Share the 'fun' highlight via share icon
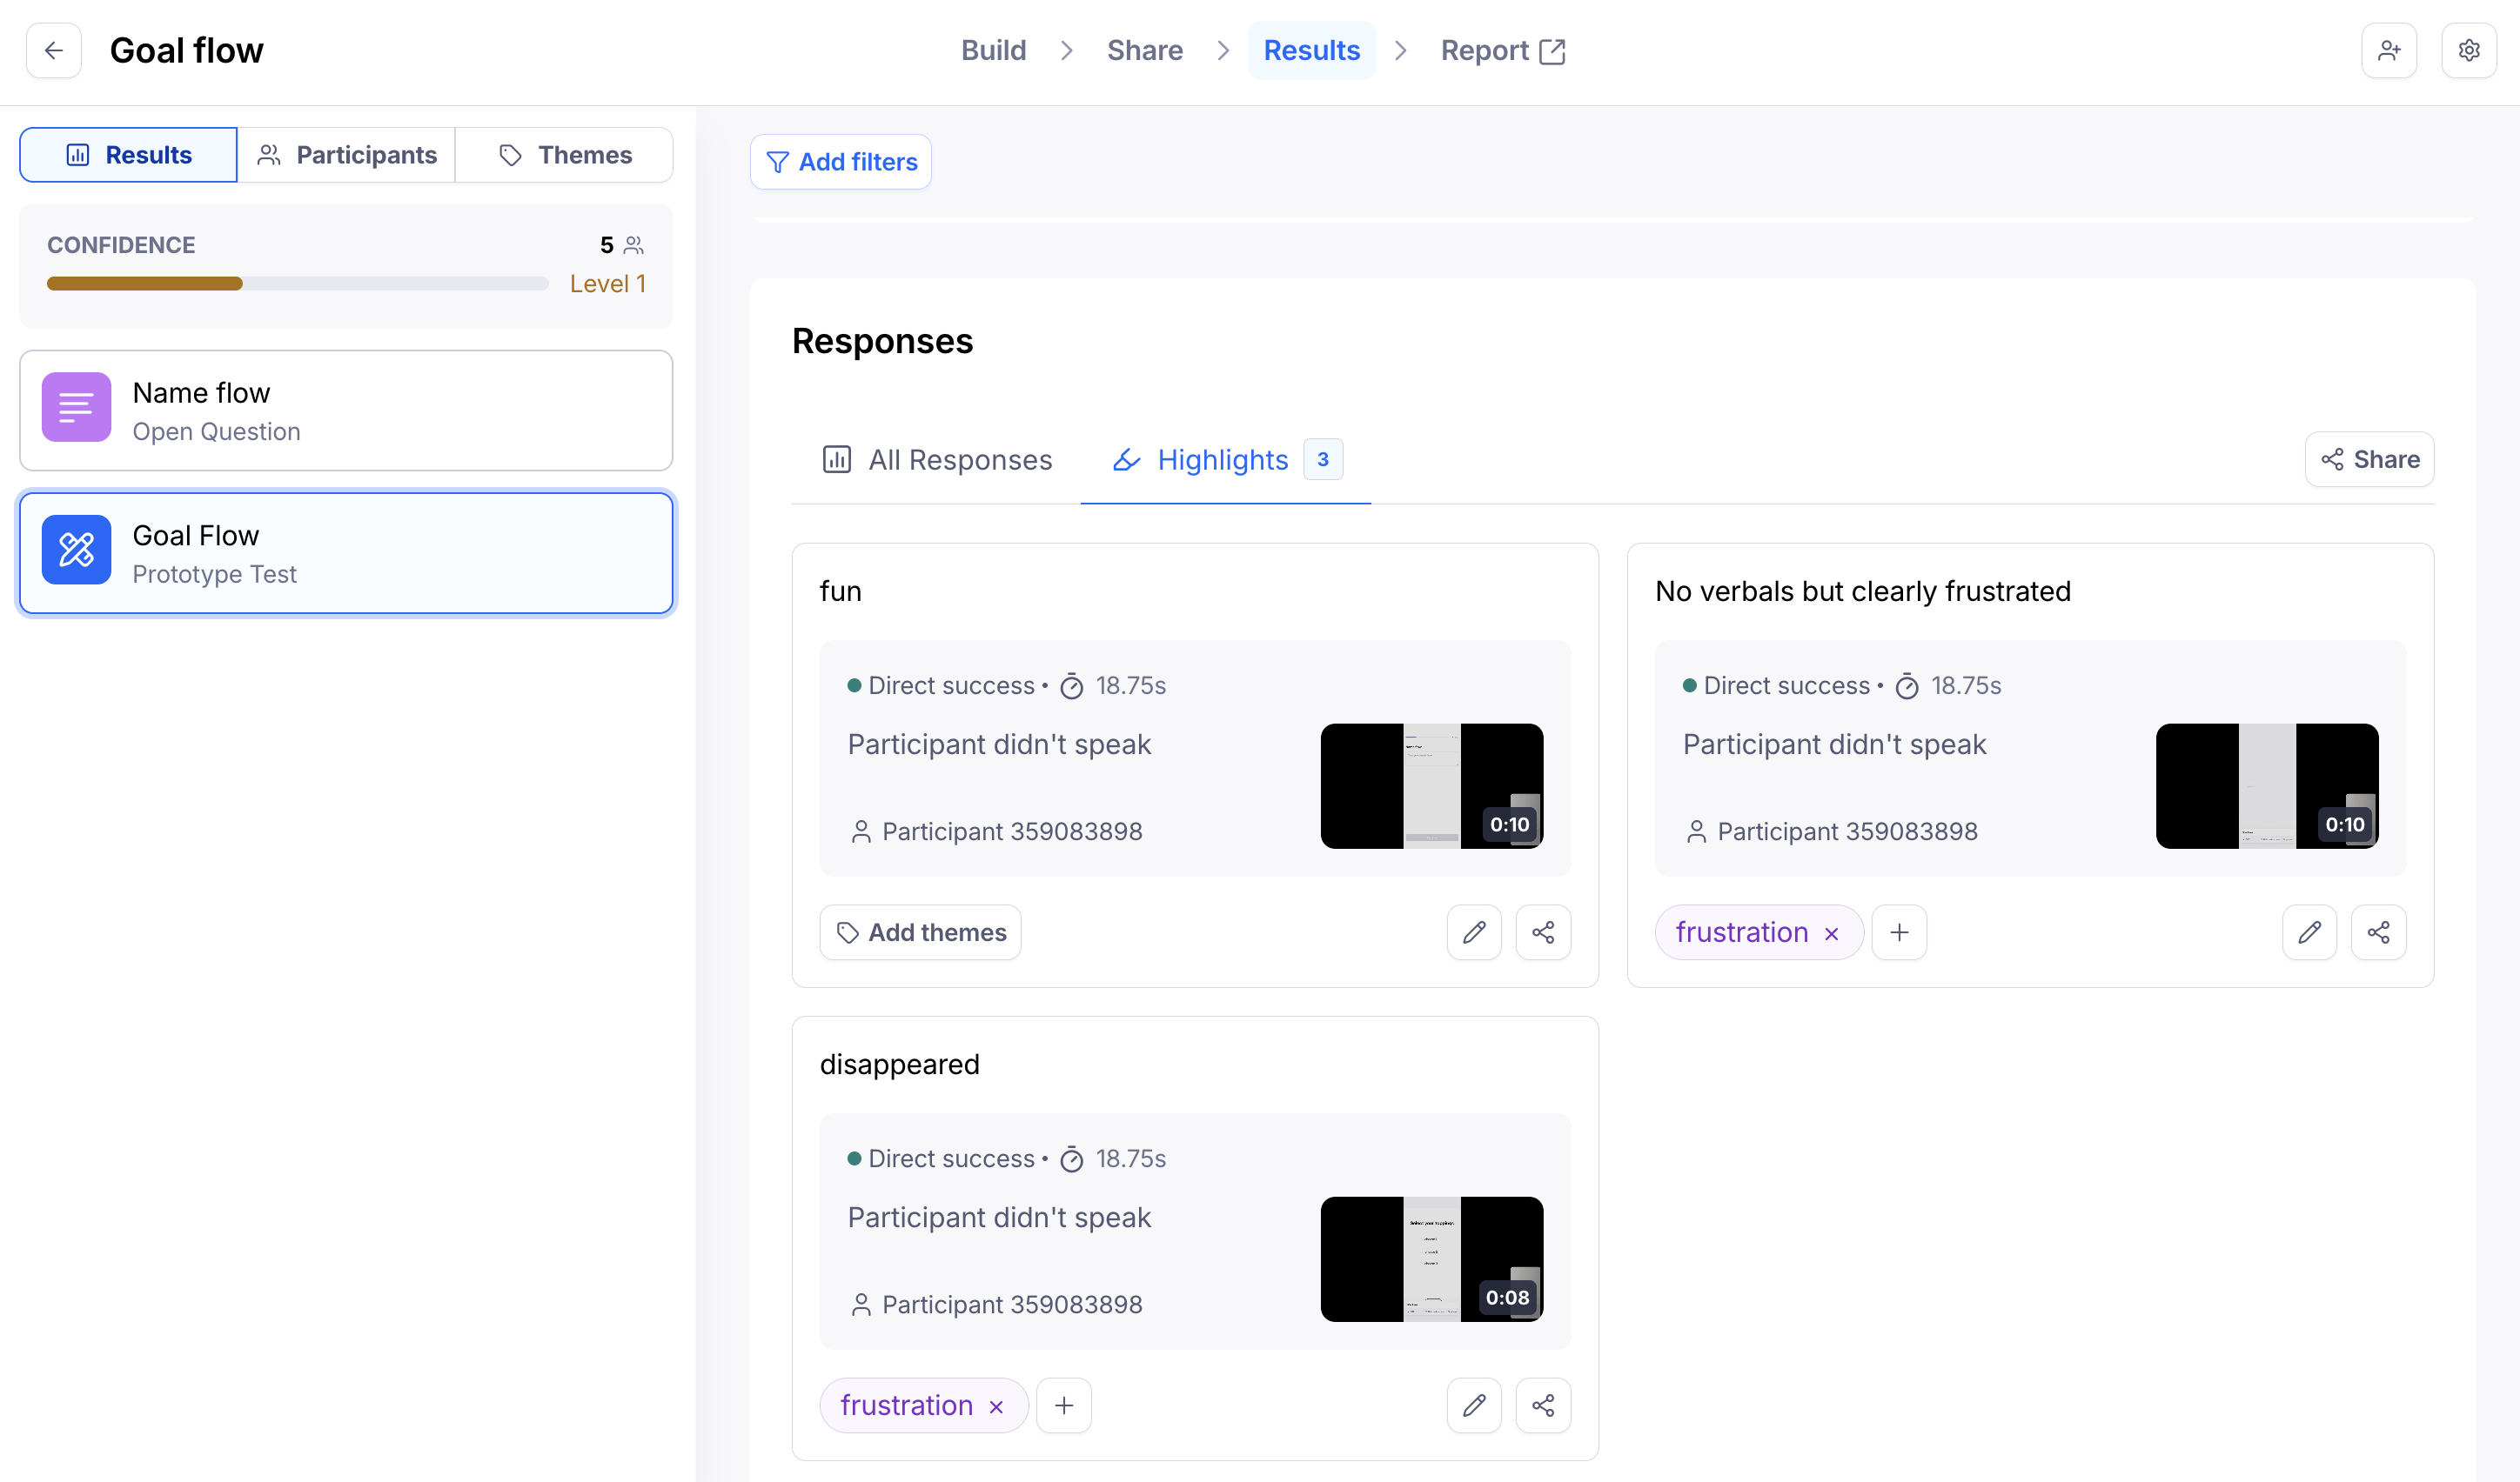This screenshot has width=2520, height=1482. (1542, 932)
